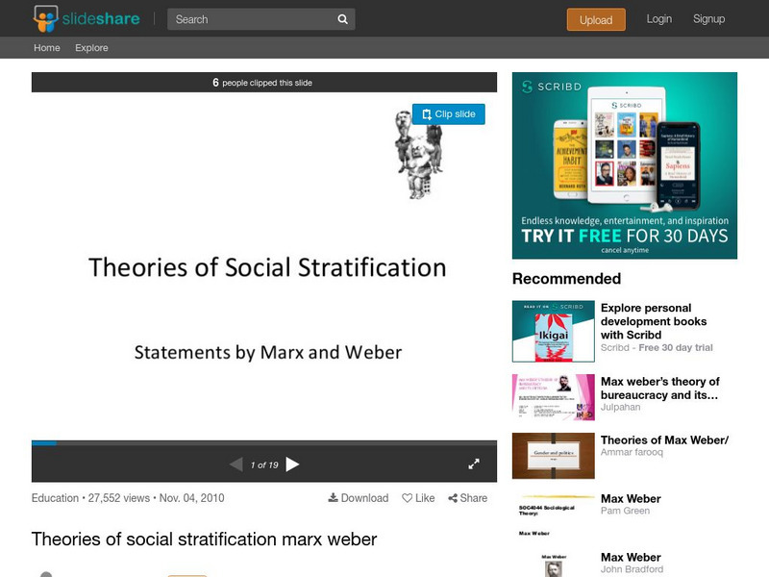Click inside the Search input field

point(240,17)
